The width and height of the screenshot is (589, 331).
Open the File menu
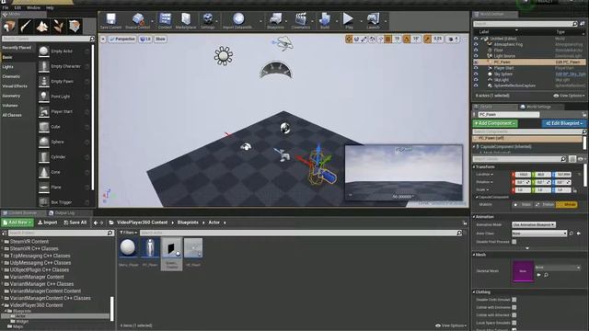point(6,7)
